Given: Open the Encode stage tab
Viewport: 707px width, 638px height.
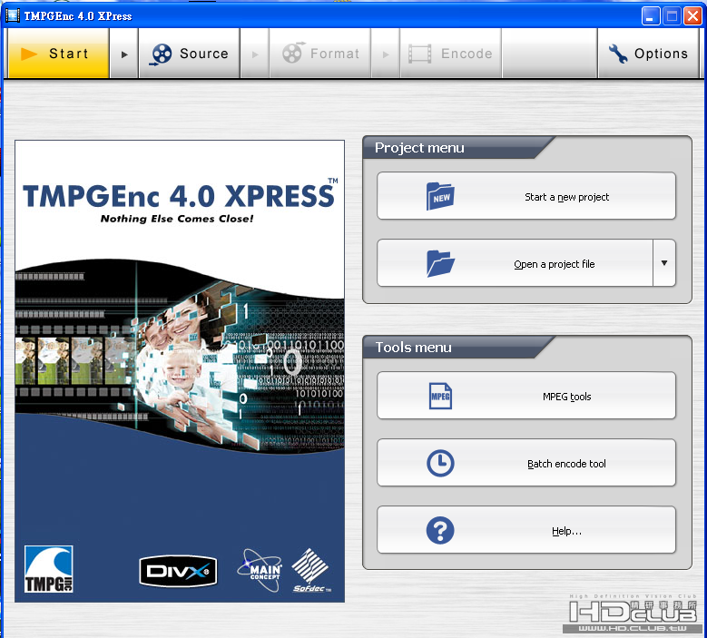Looking at the screenshot, I should pos(451,54).
